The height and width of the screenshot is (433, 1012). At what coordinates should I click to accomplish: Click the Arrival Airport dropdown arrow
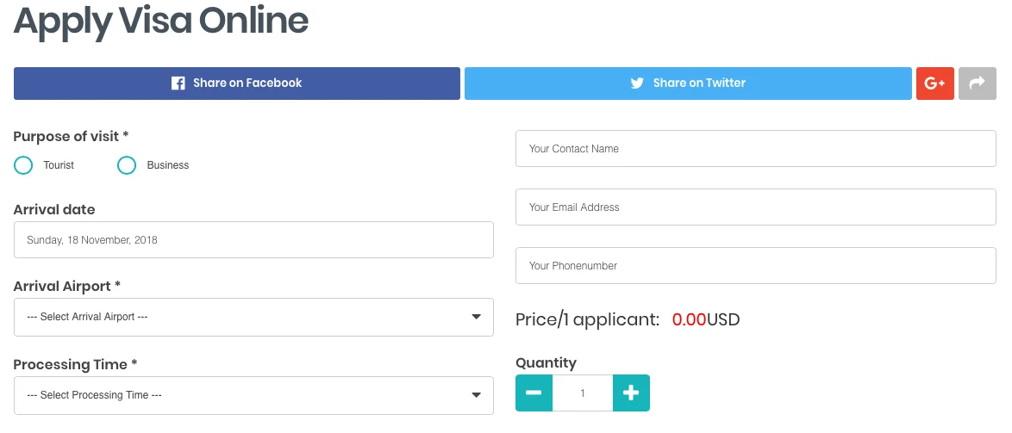[477, 317]
